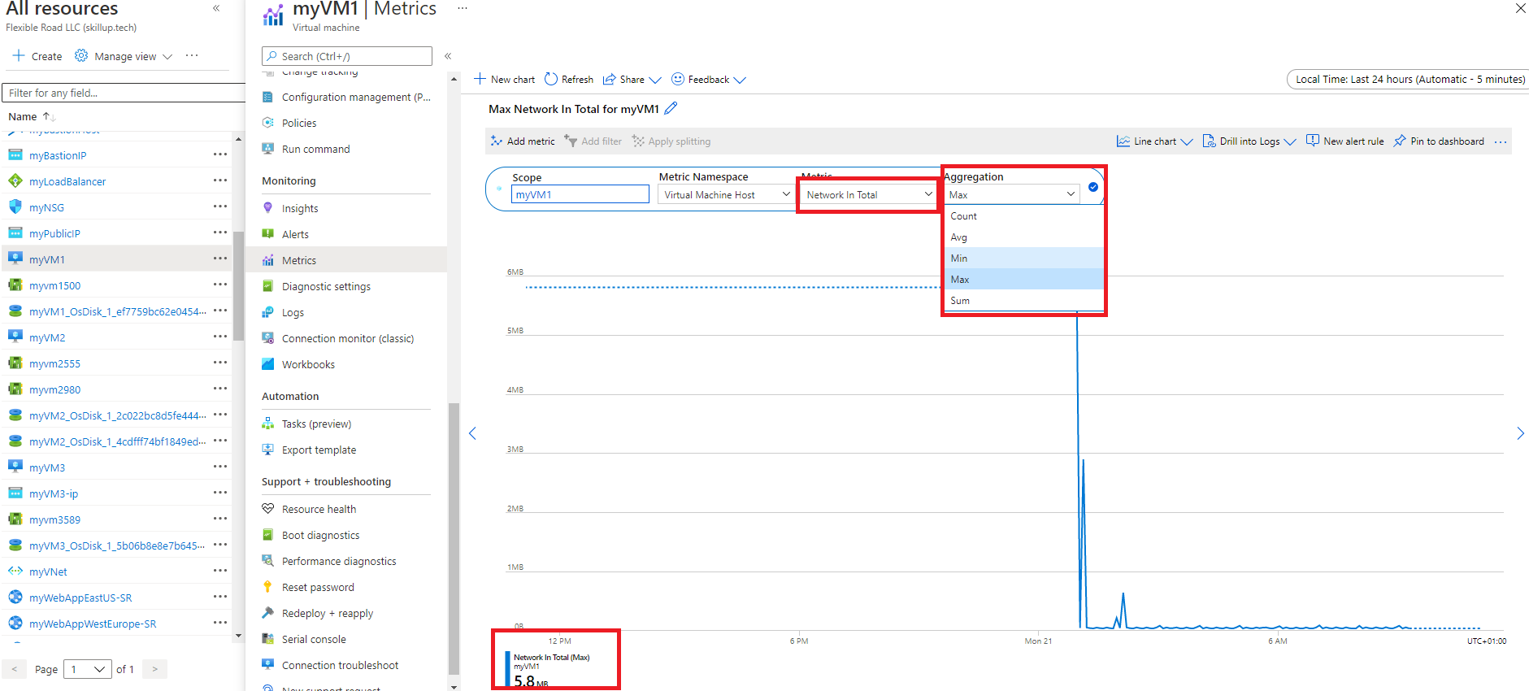This screenshot has width=1529, height=691.
Task: Open the Network In Total metric dropdown
Action: click(x=869, y=194)
